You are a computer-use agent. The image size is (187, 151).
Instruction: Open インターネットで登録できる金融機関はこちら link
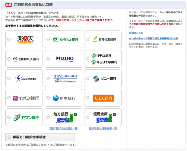click(x=154, y=38)
